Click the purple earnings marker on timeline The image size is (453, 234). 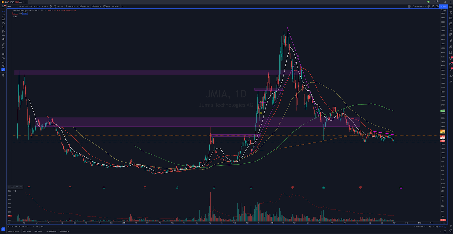point(401,187)
